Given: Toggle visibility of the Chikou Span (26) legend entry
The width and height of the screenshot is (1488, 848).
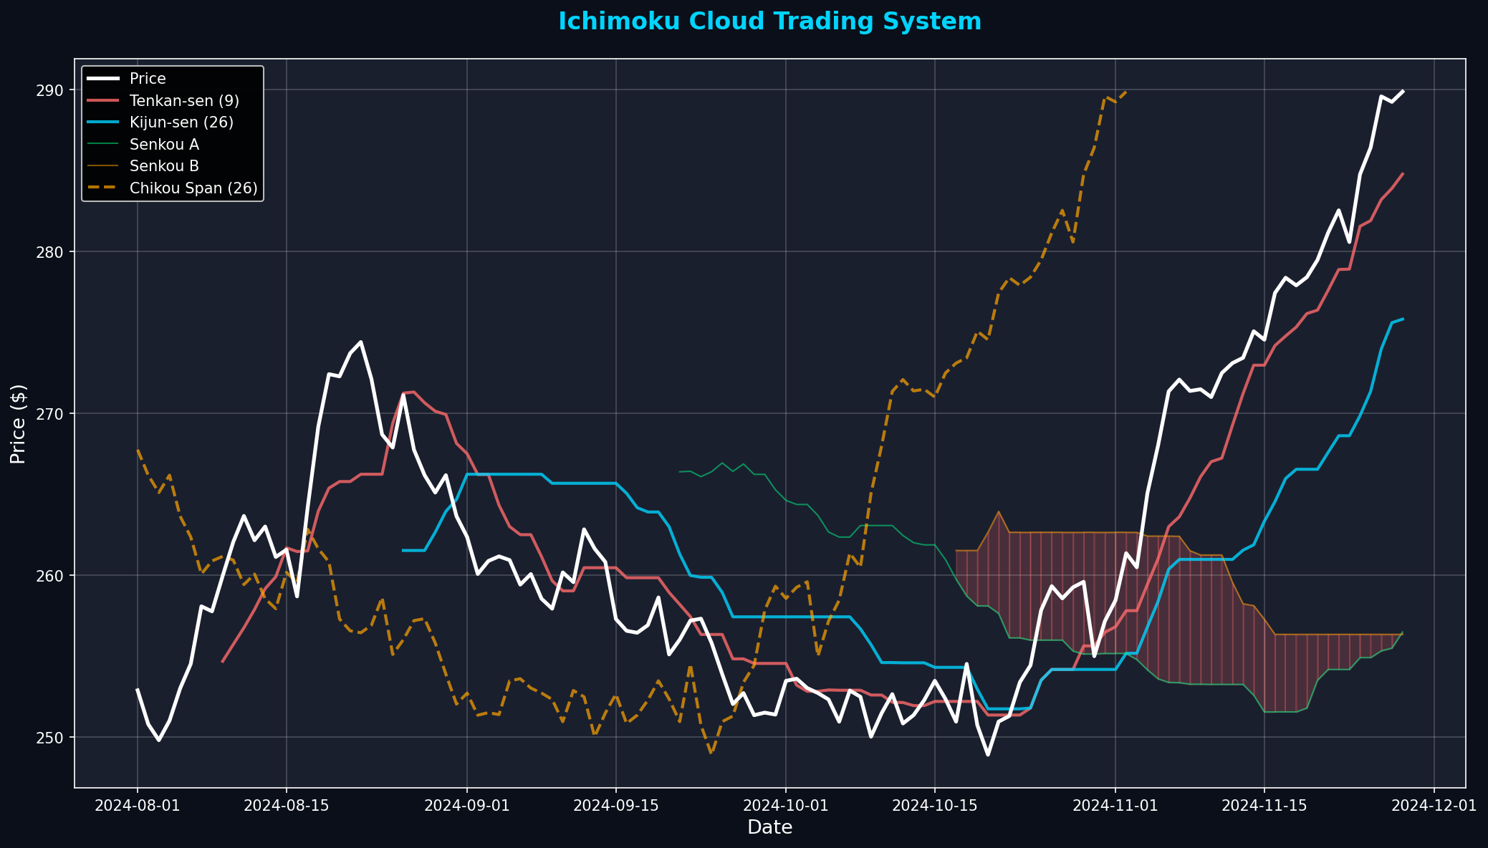Looking at the screenshot, I should (193, 188).
